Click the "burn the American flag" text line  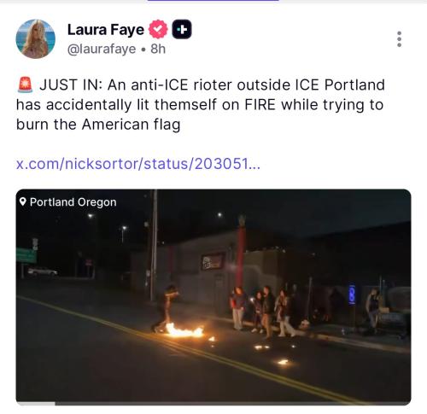tap(98, 125)
